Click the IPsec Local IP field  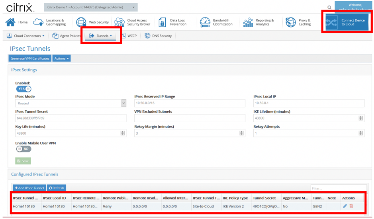[309, 103]
